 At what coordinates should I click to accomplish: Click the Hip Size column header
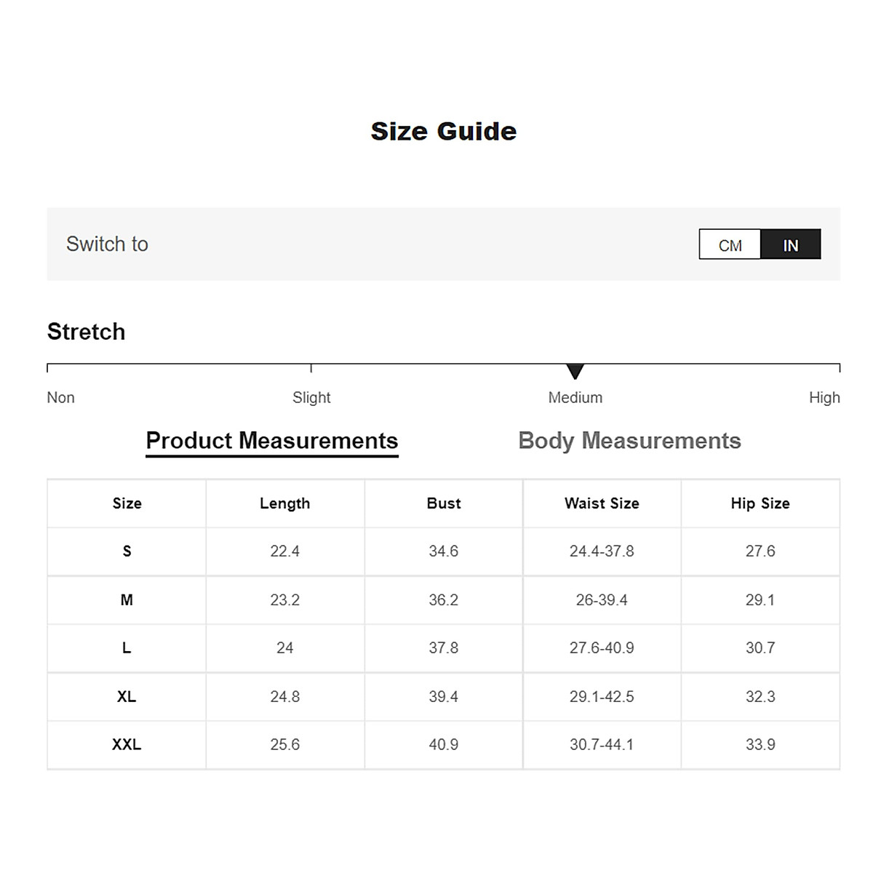760,503
